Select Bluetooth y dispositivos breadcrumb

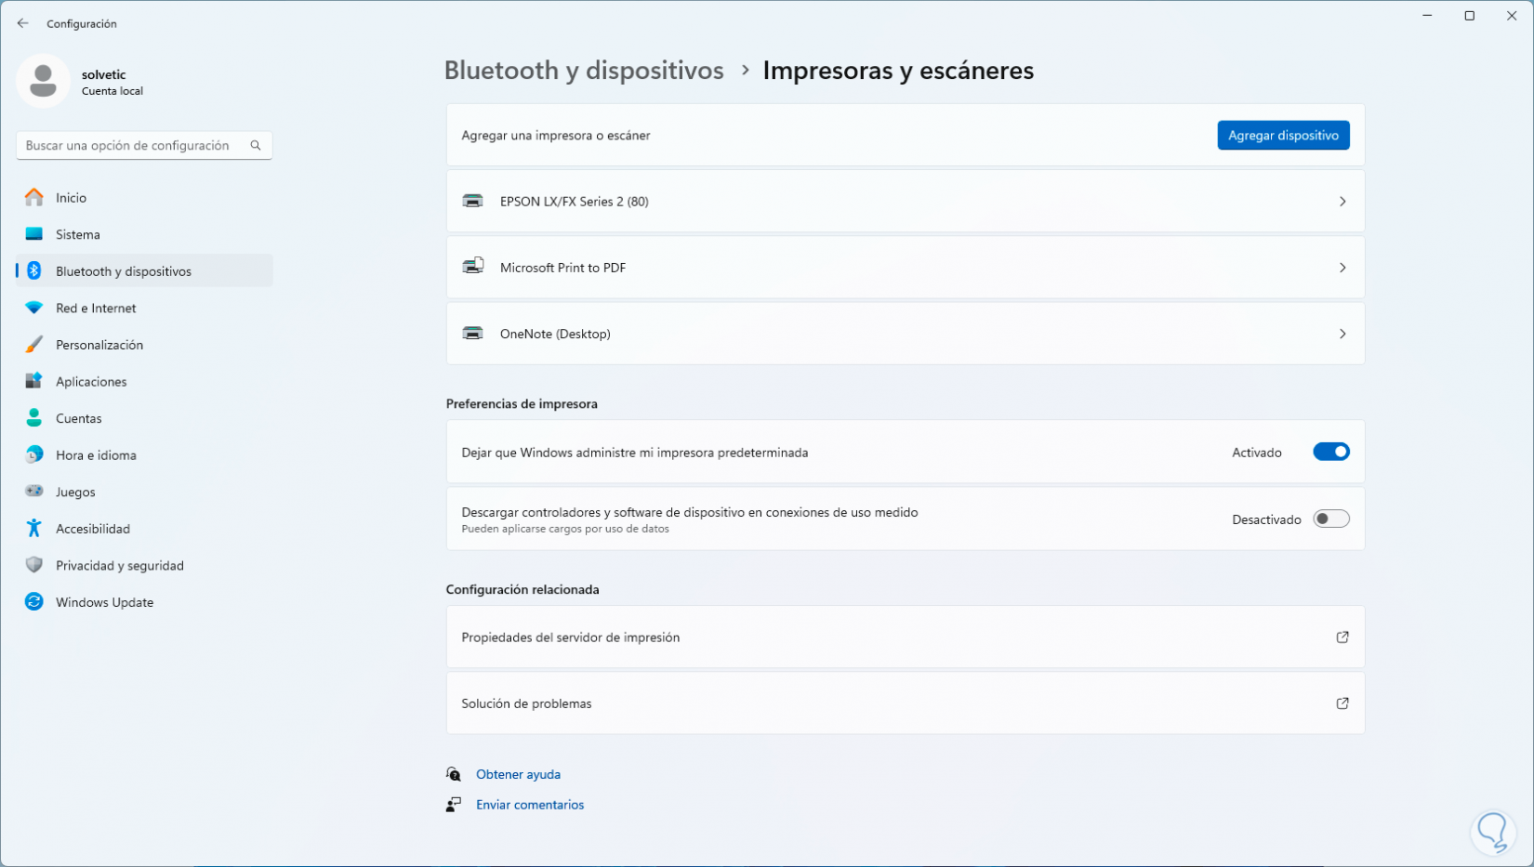(x=583, y=70)
